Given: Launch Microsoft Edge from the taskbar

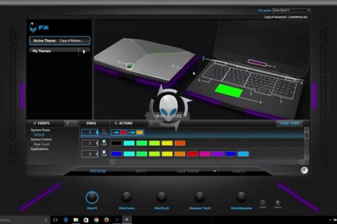Looking at the screenshot, I should coord(66,220).
